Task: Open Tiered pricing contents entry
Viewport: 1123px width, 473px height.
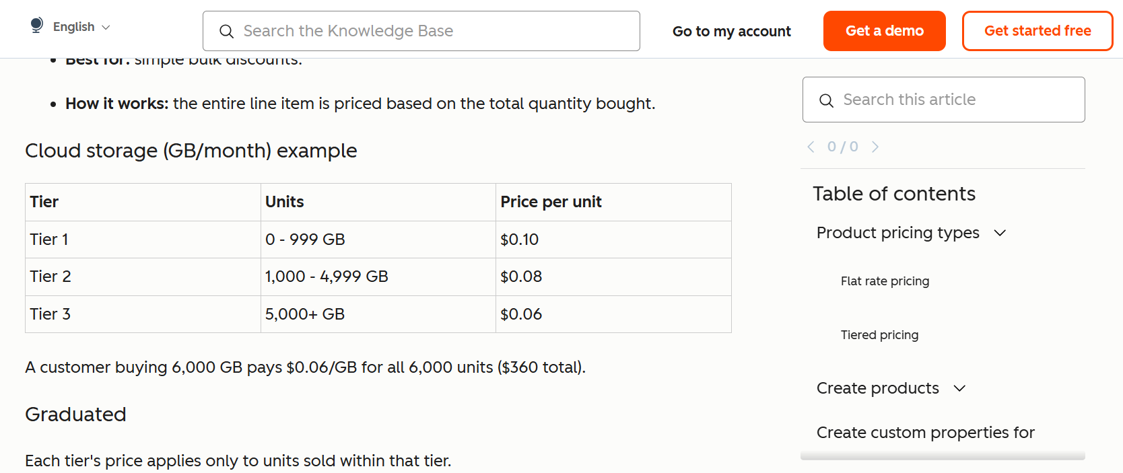Action: (x=879, y=335)
